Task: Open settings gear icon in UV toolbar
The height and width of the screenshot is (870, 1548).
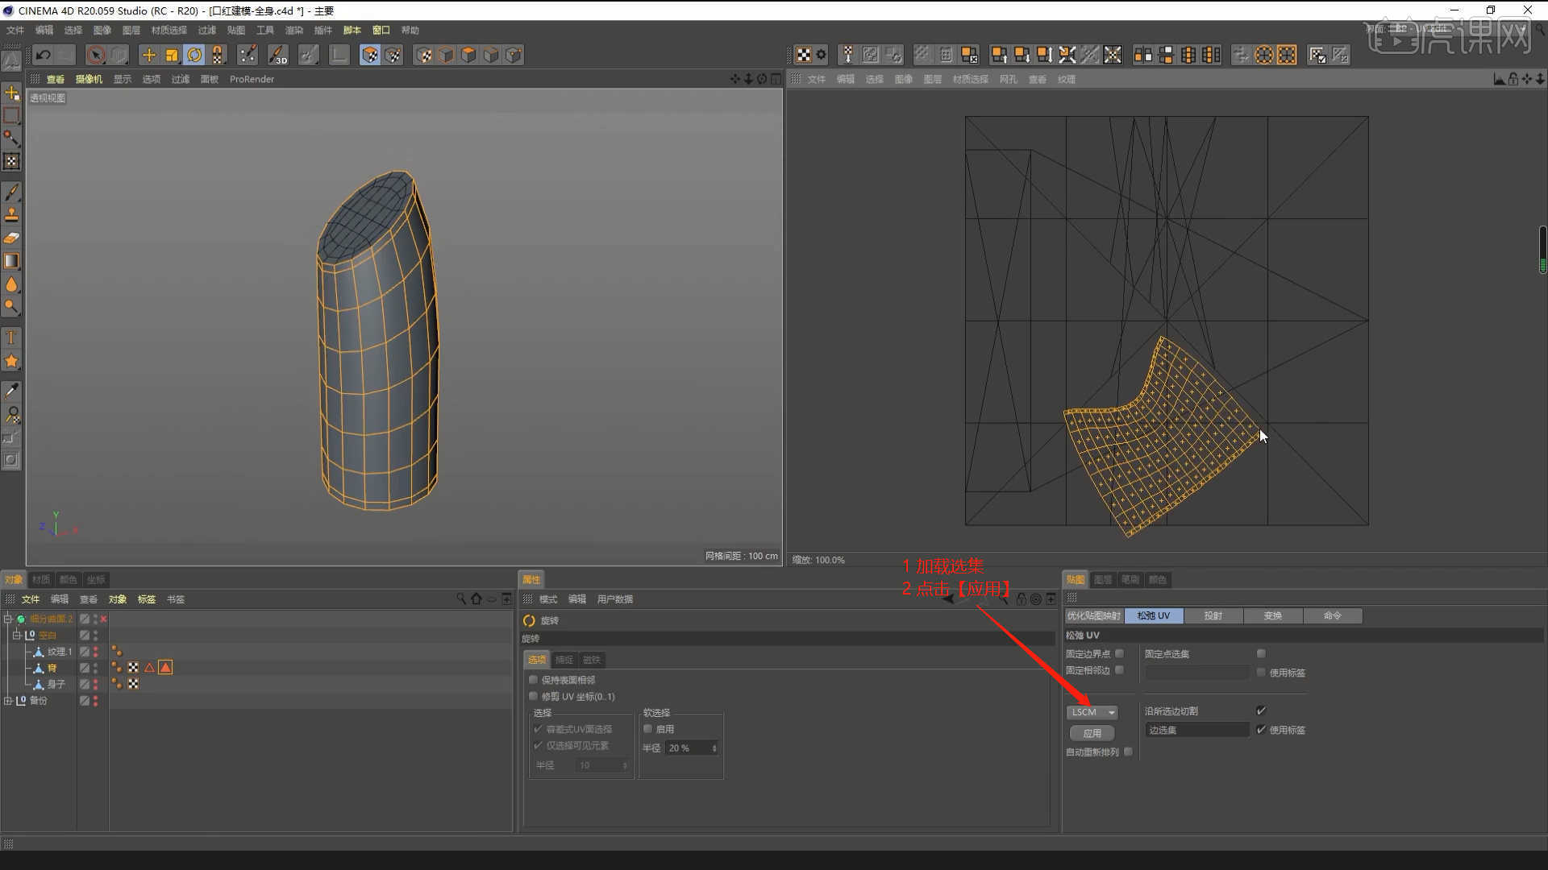Action: pyautogui.click(x=821, y=55)
